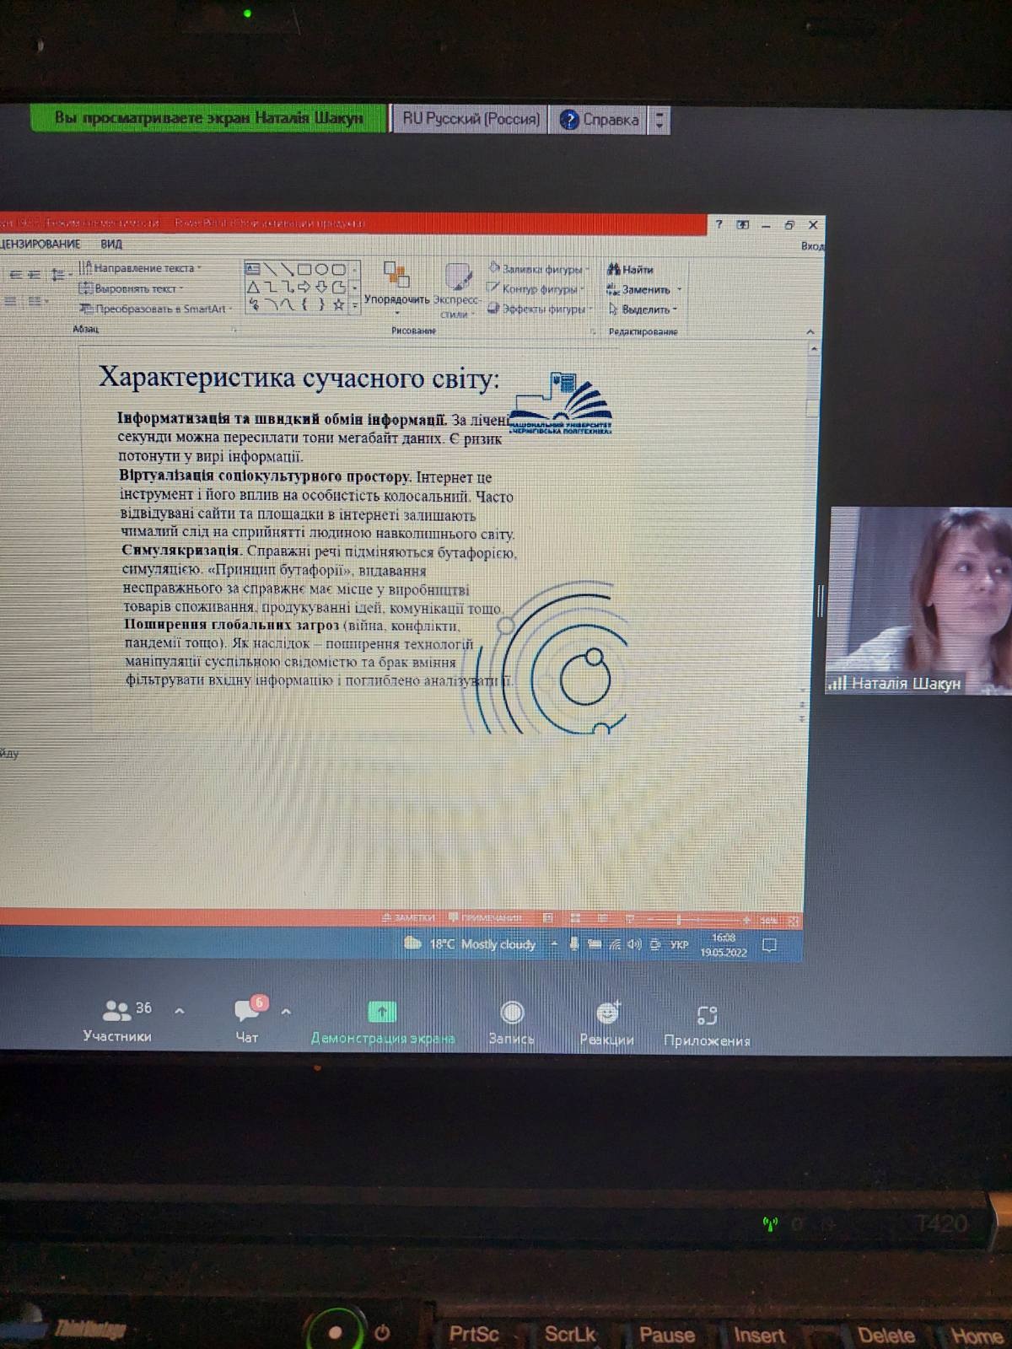Viewport: 1012px width, 1349px height.
Task: Click the next slide arrow below scrollbar
Action: 801,719
